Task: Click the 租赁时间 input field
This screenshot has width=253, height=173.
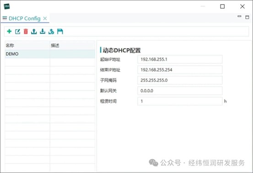Action: (x=180, y=101)
